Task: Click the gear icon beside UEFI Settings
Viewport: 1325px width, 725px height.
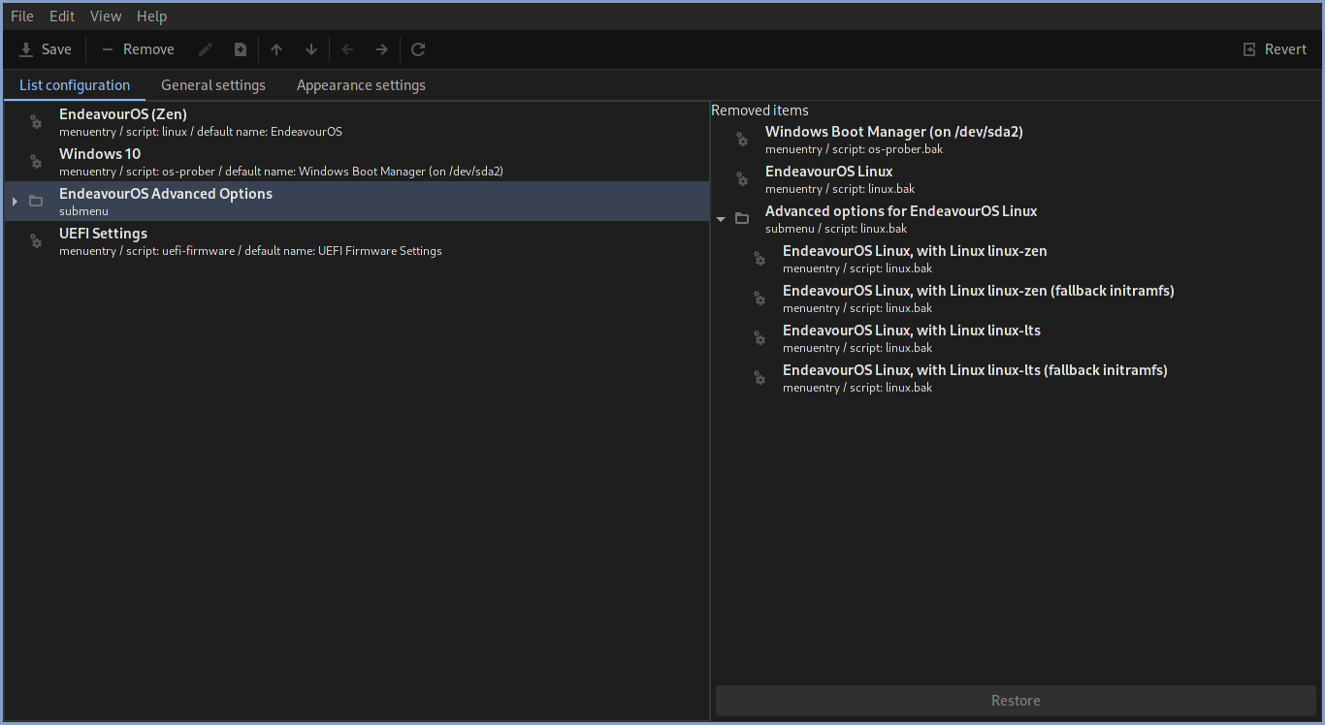Action: point(36,241)
